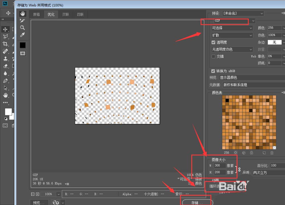Uncheck the 透明度 transparency checkbox
This screenshot has height=205, width=285.
click(213, 42)
